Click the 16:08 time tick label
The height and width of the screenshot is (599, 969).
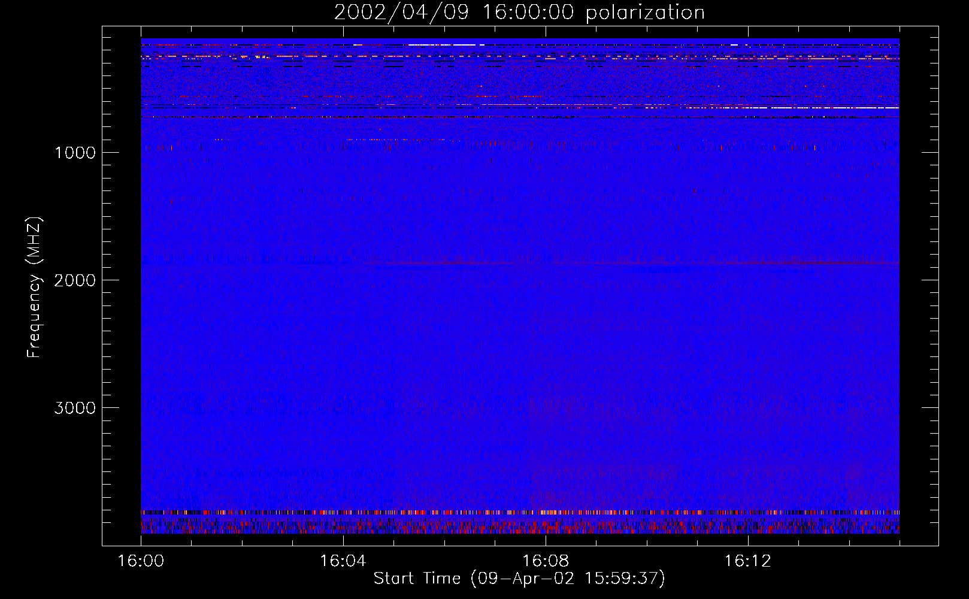(x=546, y=561)
